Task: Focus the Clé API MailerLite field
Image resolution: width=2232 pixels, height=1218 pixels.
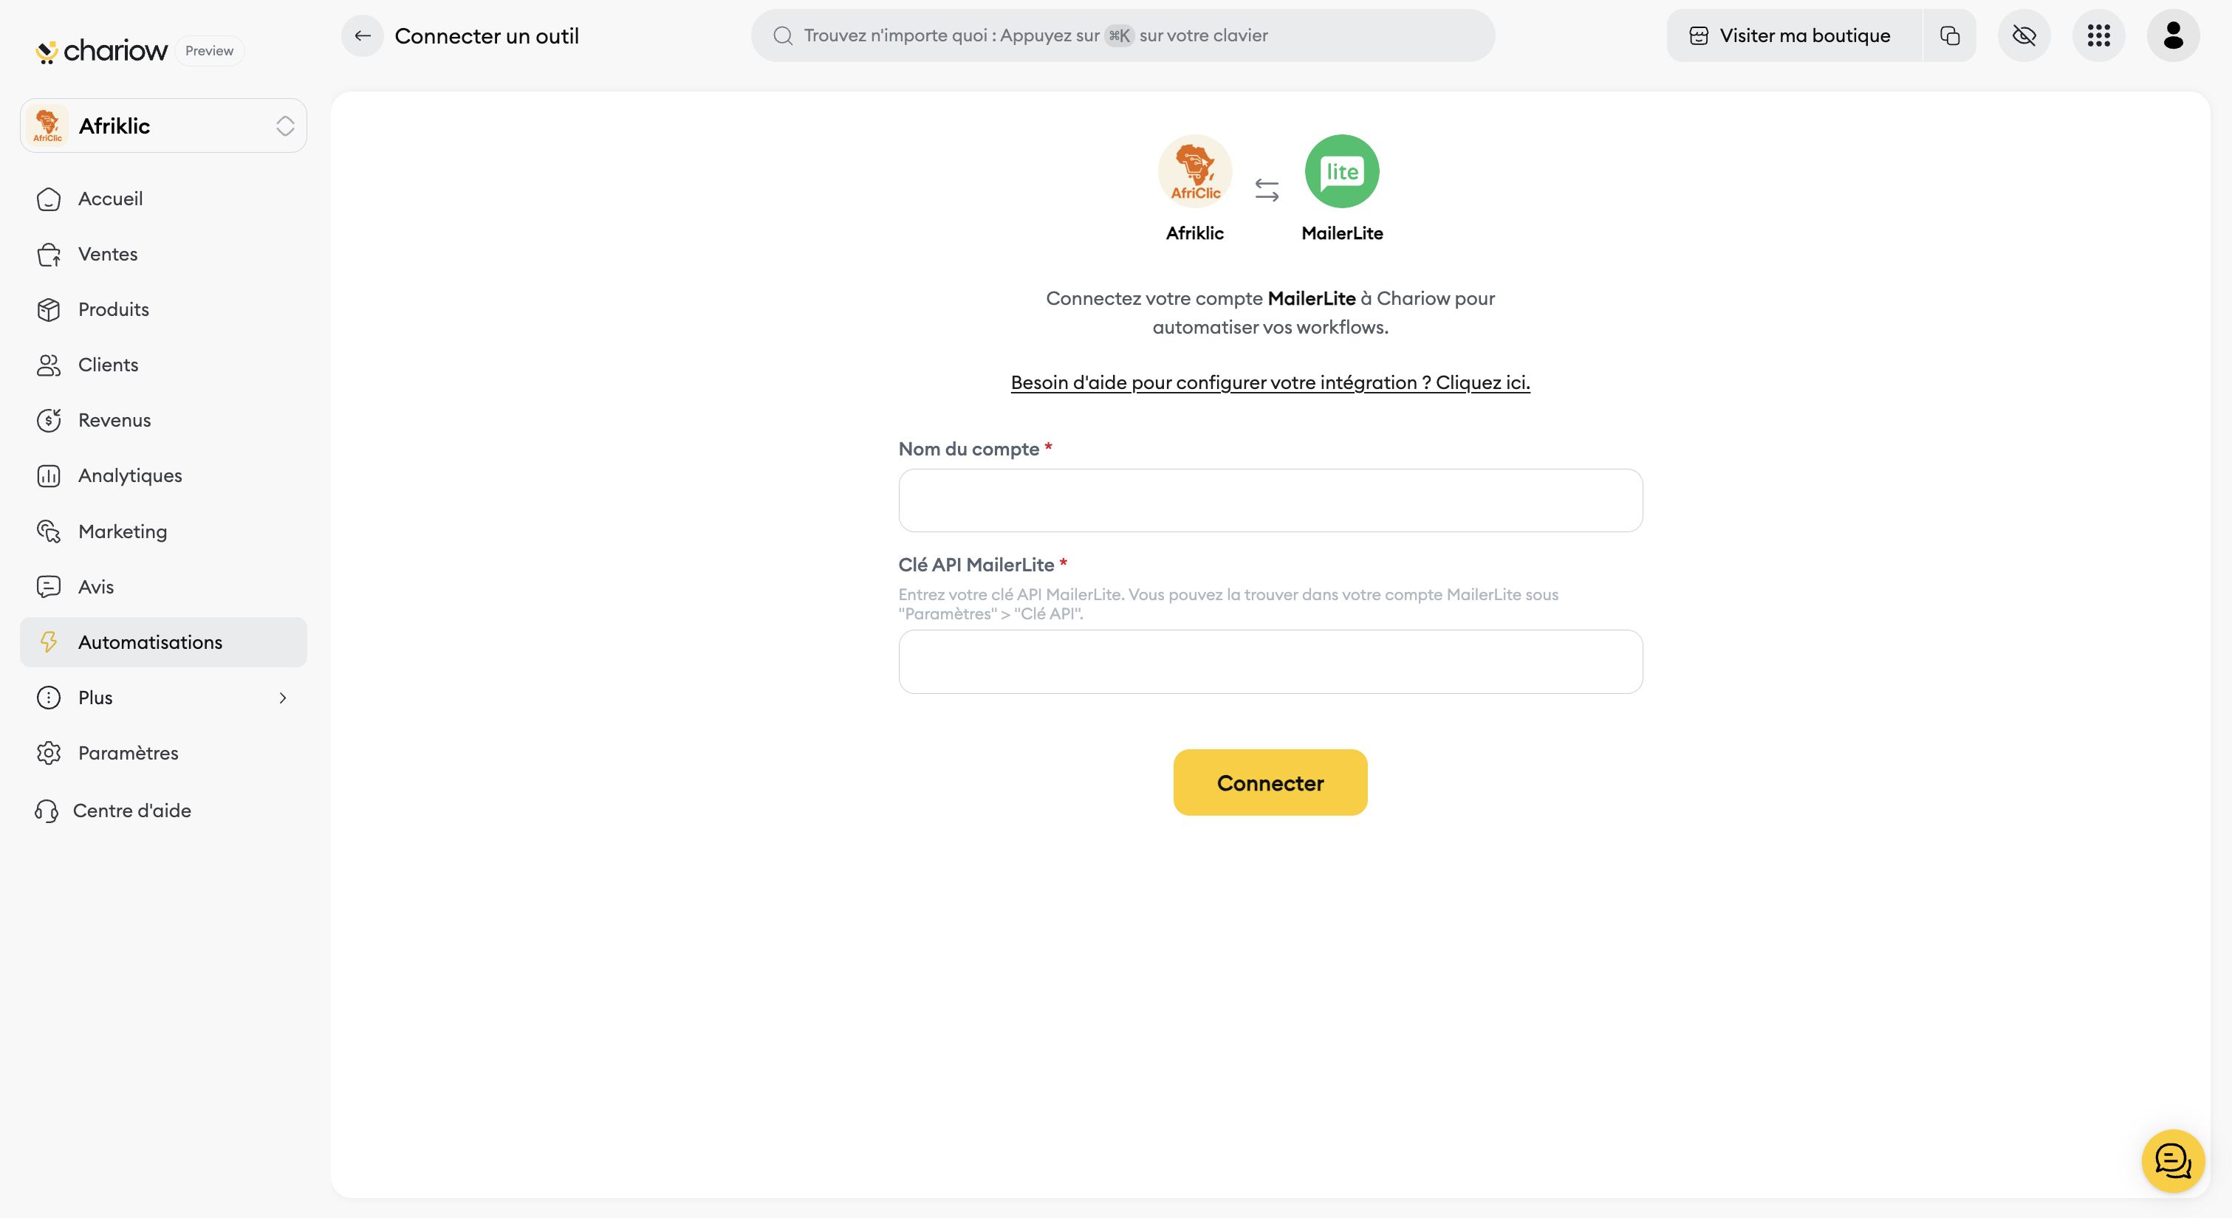Action: click(x=1270, y=662)
